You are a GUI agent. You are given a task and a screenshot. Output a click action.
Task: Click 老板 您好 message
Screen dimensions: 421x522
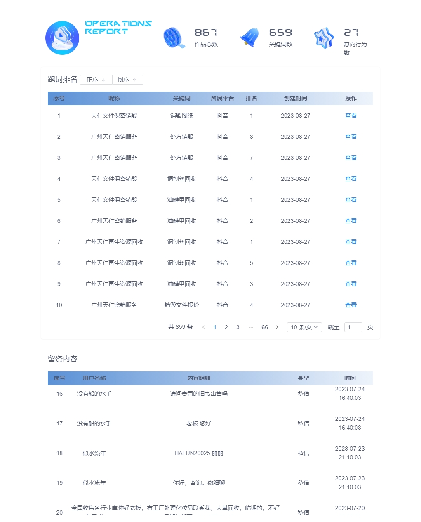199,423
